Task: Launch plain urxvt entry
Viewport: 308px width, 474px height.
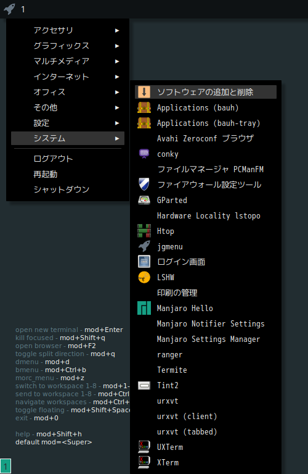Action: (205, 401)
